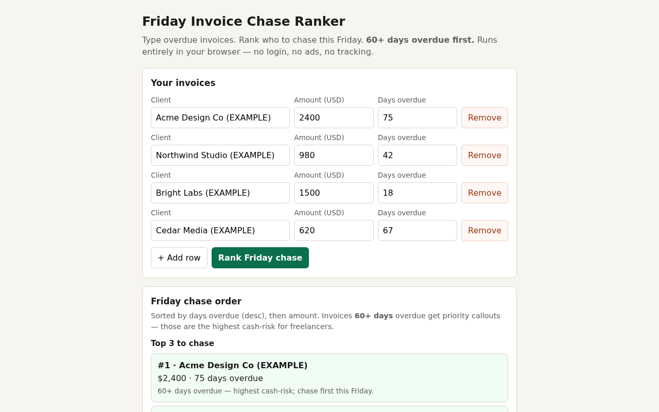The width and height of the screenshot is (659, 412).
Task: Remove the Acme Design Co row
Action: point(484,117)
